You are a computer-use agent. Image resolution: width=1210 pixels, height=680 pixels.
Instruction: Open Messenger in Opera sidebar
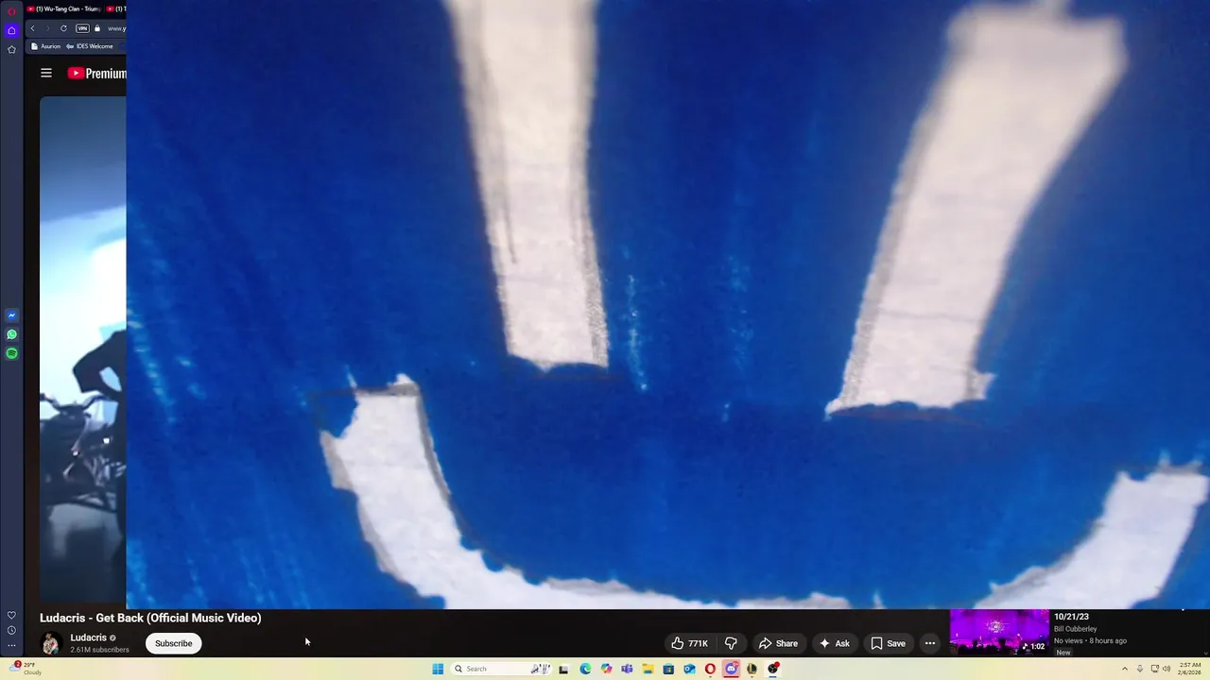coord(11,315)
